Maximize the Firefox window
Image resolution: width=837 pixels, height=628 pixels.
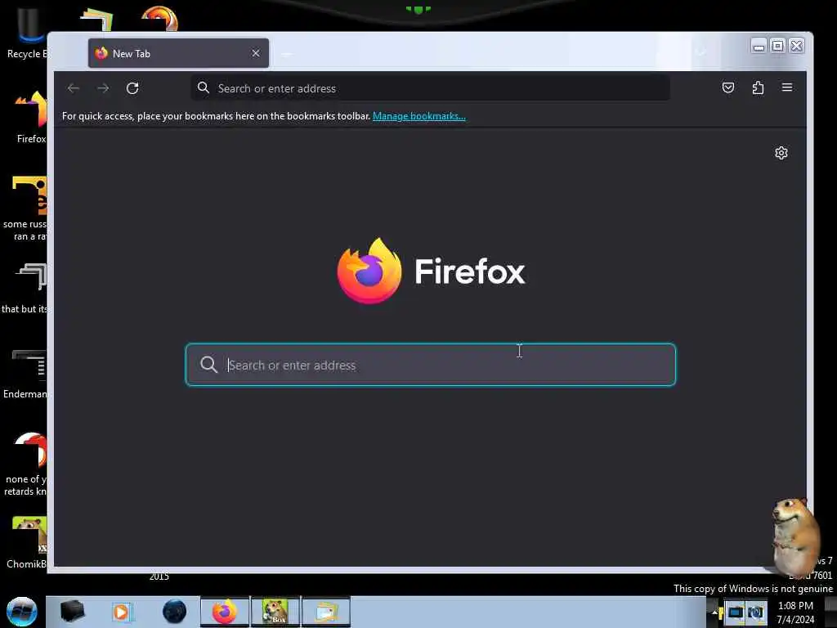point(778,47)
